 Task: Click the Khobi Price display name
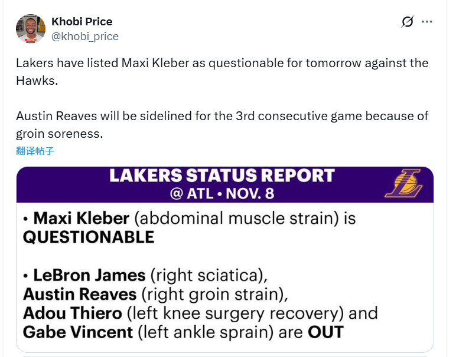coord(82,22)
